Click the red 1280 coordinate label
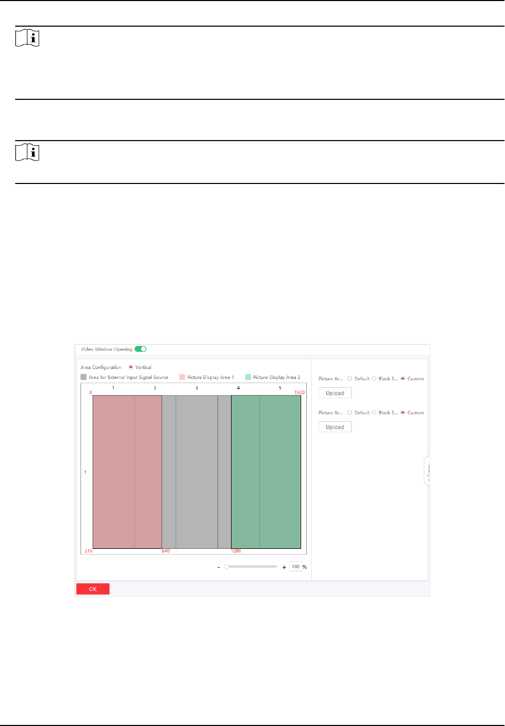505x726 pixels. pos(236,551)
